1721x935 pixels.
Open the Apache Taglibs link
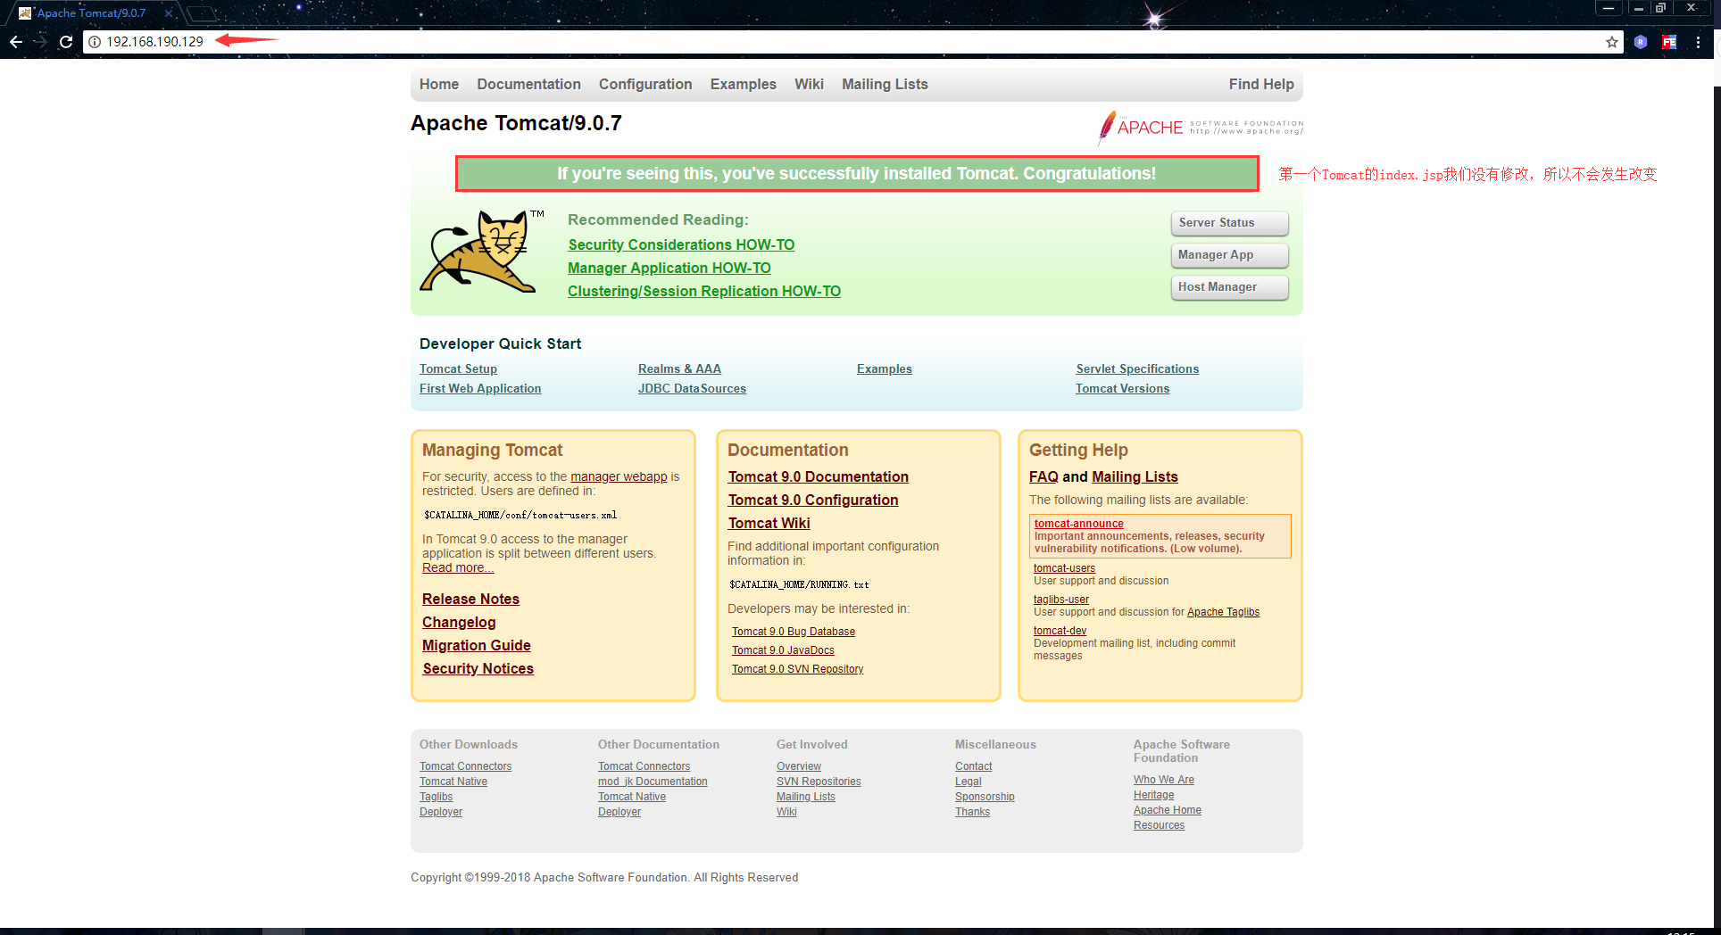click(1223, 612)
